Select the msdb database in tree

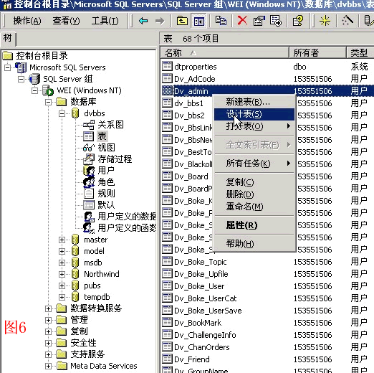coord(93,263)
